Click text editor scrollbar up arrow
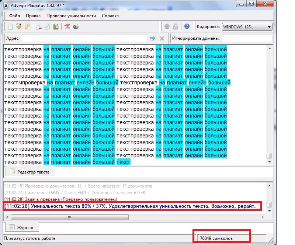Screen dimensions: 295x245 pyautogui.click(x=270, y=48)
